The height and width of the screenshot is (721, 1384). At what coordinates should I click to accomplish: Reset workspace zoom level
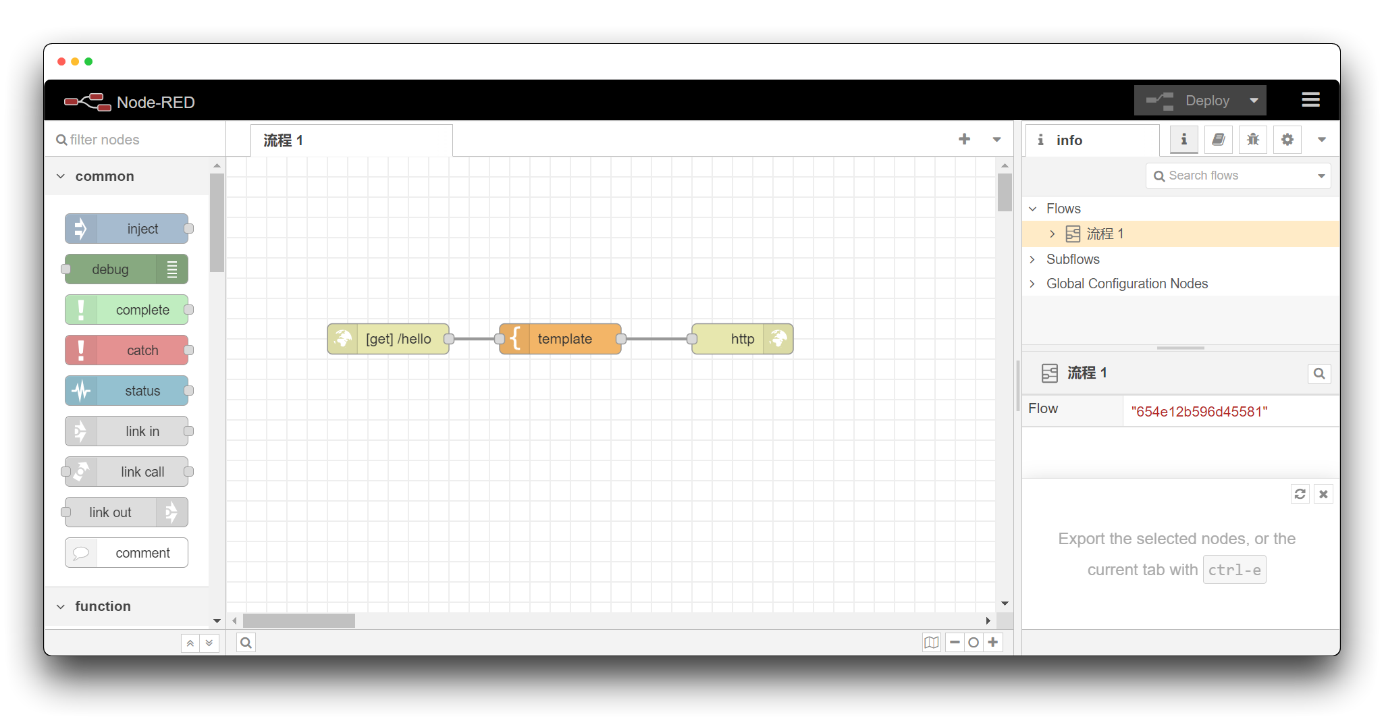[x=974, y=643]
